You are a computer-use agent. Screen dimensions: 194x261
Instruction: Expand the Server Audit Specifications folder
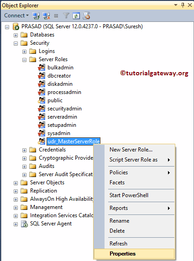click(24, 175)
